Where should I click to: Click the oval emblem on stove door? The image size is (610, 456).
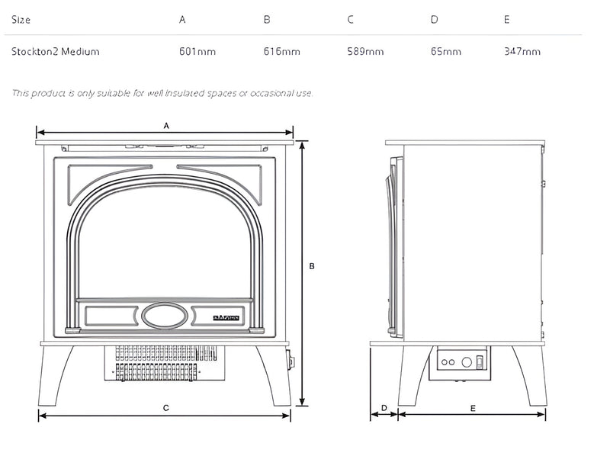164,313
